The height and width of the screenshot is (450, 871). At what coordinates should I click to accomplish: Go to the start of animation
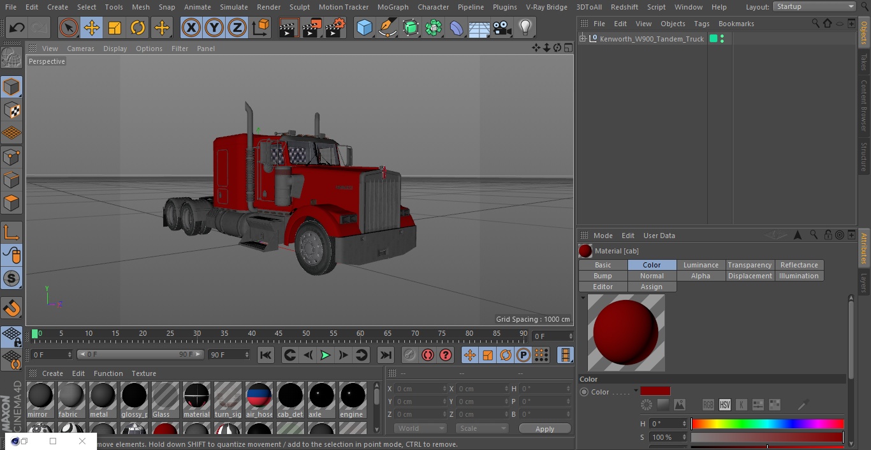[x=266, y=355]
